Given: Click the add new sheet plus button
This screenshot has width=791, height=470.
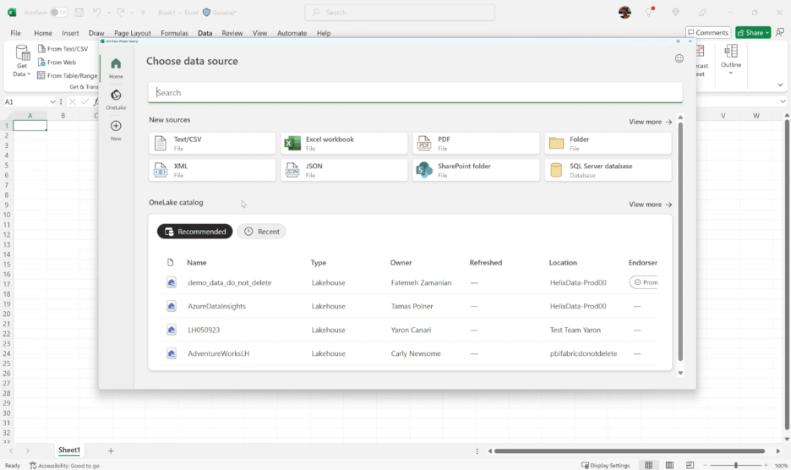Looking at the screenshot, I should click(111, 451).
